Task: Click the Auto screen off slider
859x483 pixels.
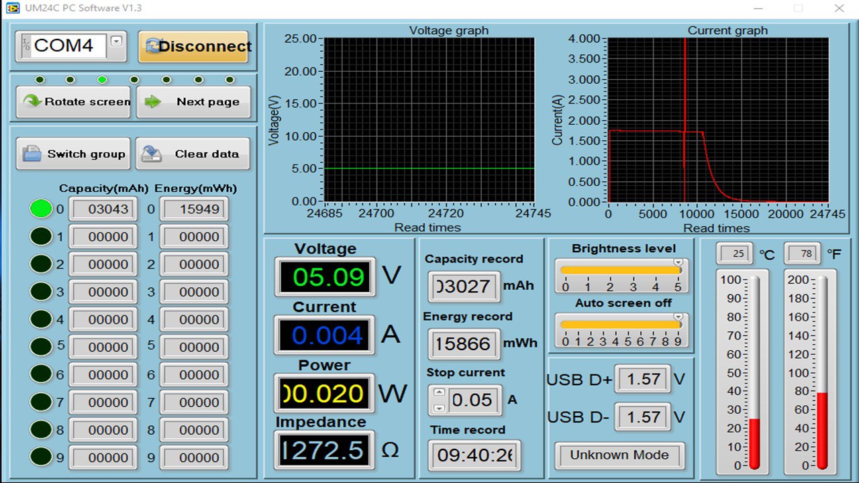Action: click(620, 325)
